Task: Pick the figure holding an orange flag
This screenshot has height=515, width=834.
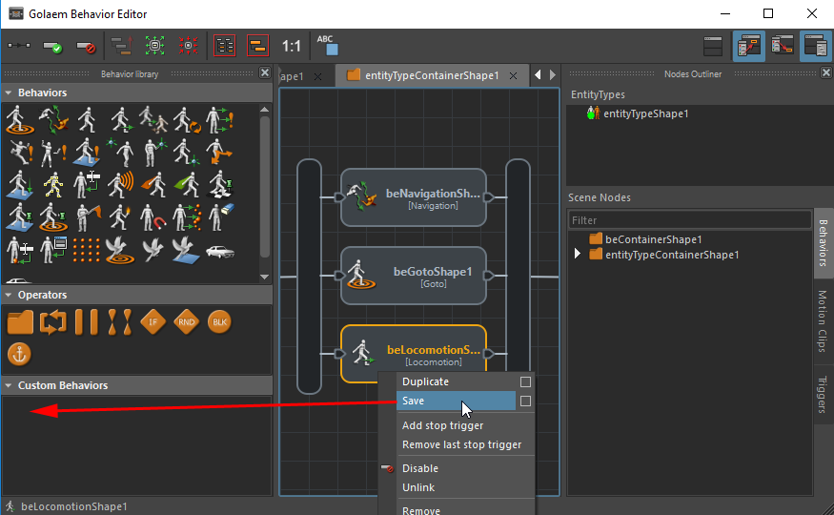Action: click(x=88, y=217)
